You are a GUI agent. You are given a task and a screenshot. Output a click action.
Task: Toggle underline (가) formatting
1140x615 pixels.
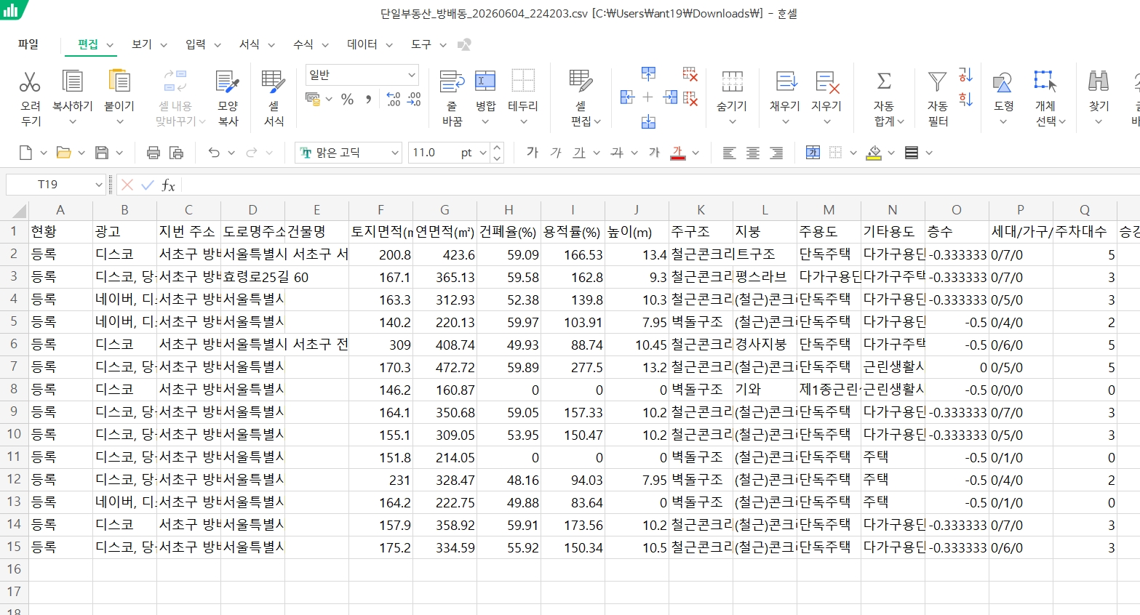(579, 153)
